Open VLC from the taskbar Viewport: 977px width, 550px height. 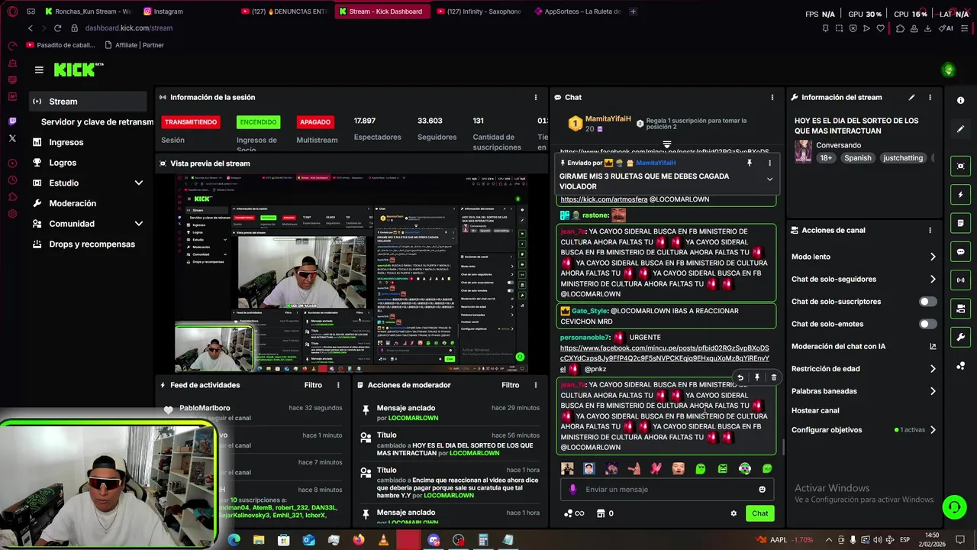pyautogui.click(x=383, y=540)
